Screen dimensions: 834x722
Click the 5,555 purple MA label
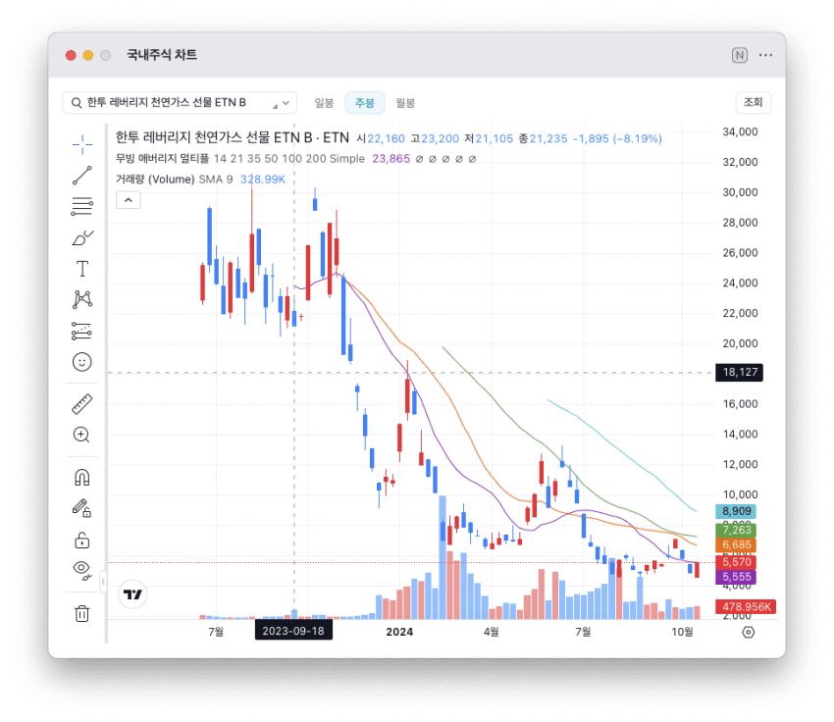736,577
